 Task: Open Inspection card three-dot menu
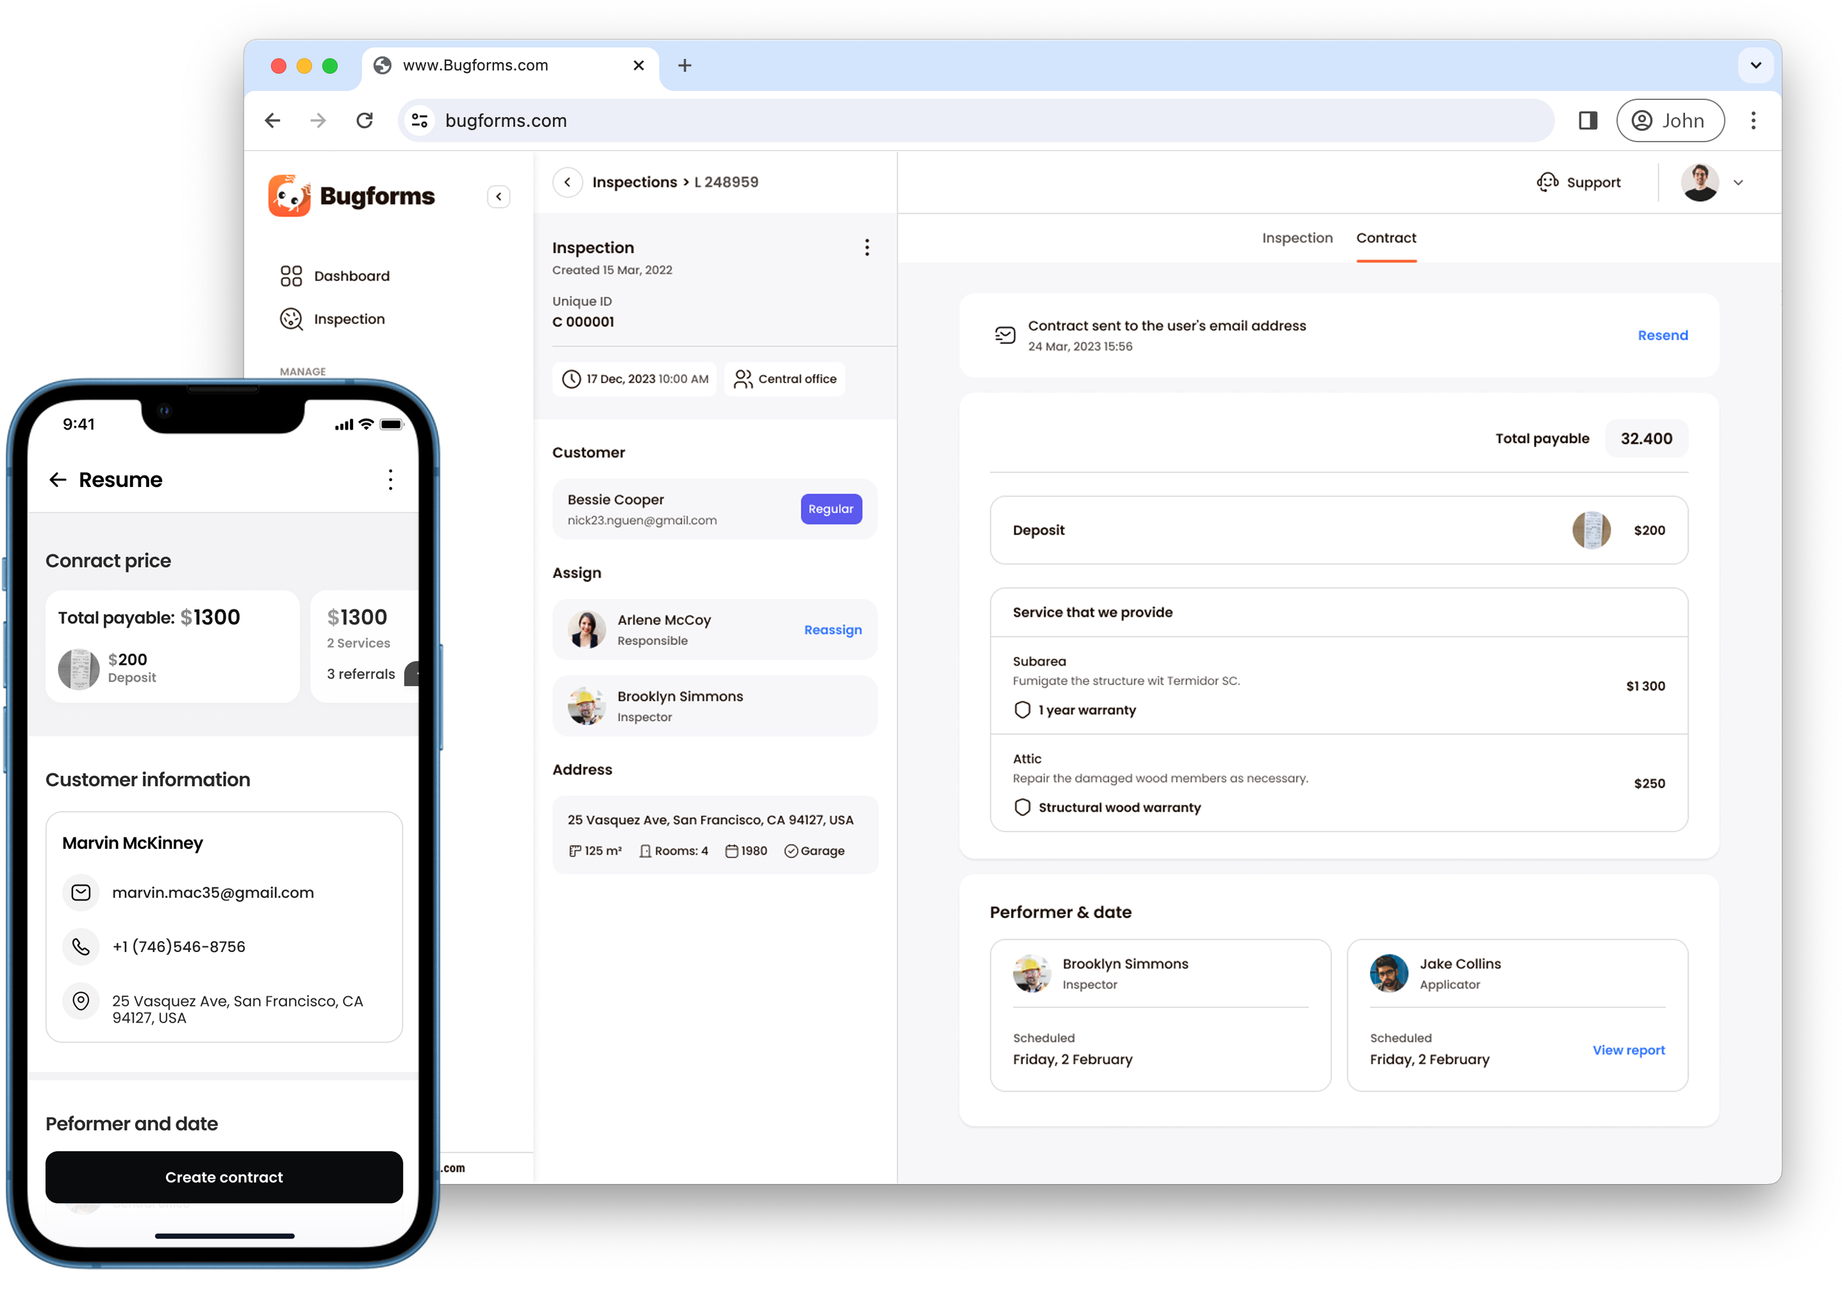coord(866,248)
